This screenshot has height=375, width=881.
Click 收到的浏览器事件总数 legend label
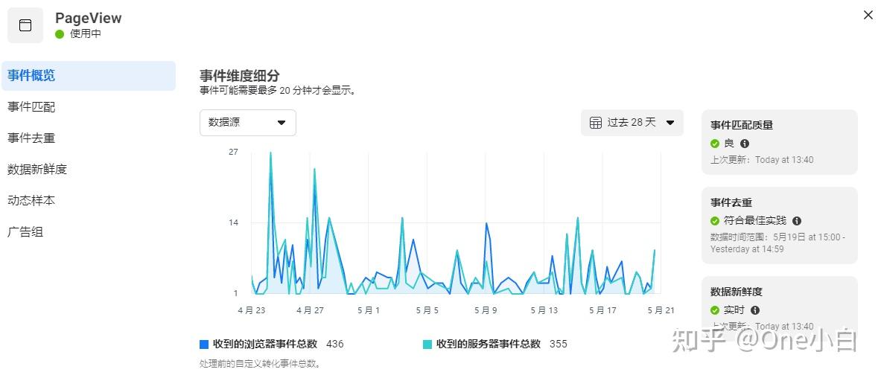[264, 344]
